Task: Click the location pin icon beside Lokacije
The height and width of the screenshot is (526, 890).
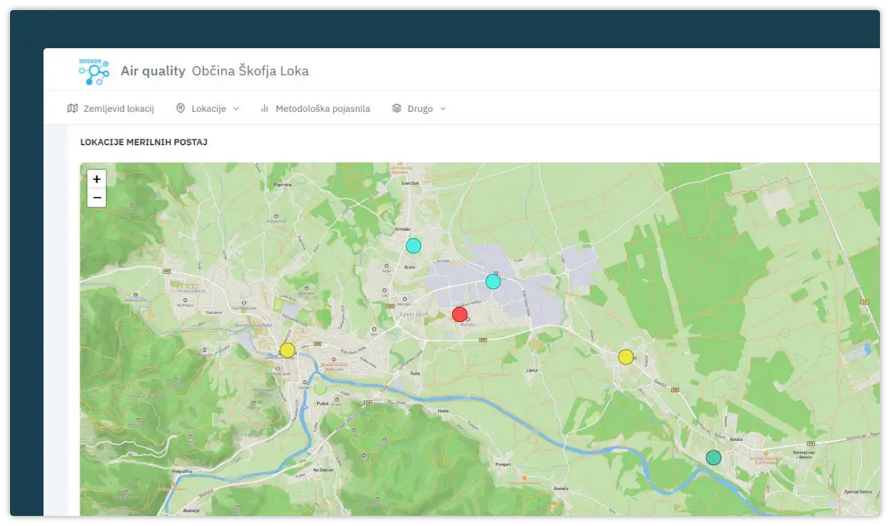Action: [x=181, y=108]
